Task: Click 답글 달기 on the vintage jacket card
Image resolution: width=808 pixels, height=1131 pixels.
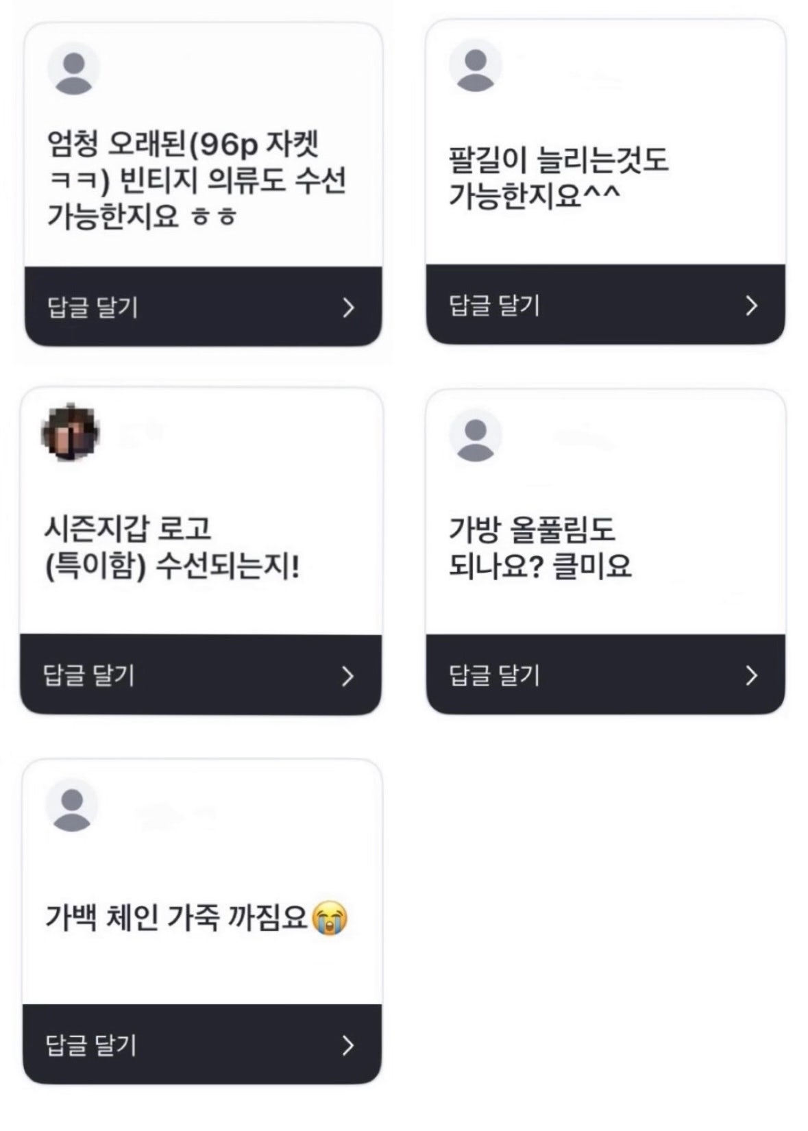Action: click(93, 308)
